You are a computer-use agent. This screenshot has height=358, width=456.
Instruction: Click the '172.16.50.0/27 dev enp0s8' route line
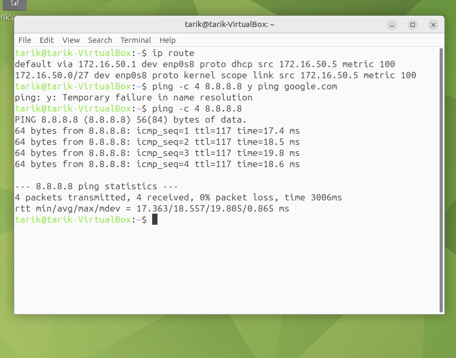point(215,75)
